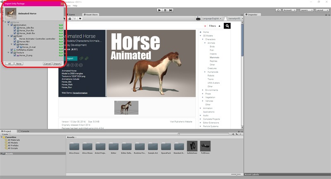Open the wishlist heart icon
The image size is (331, 179).
(x=80, y=19)
